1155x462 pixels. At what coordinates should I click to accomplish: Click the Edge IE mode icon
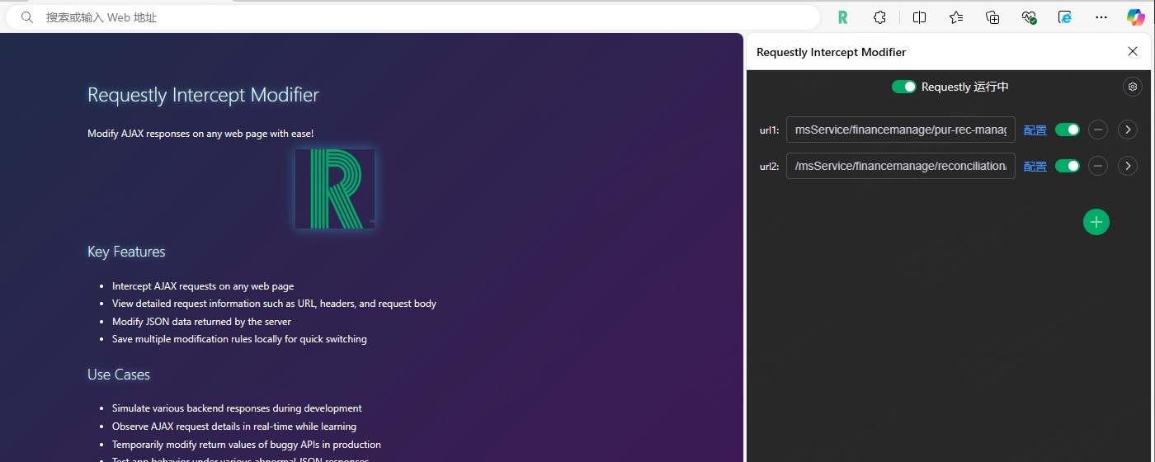pyautogui.click(x=1065, y=17)
